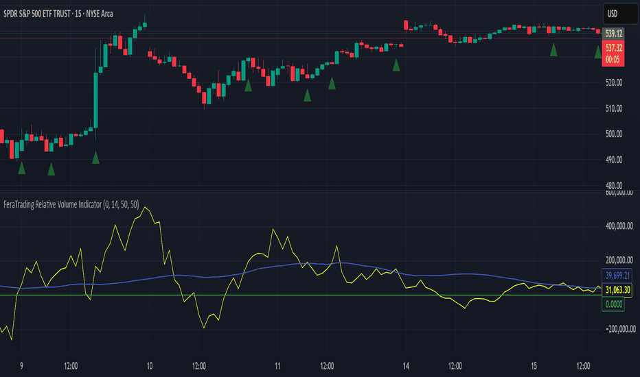Click the 400,000.00 indicator scale value
The image size is (640, 377).
(619, 226)
